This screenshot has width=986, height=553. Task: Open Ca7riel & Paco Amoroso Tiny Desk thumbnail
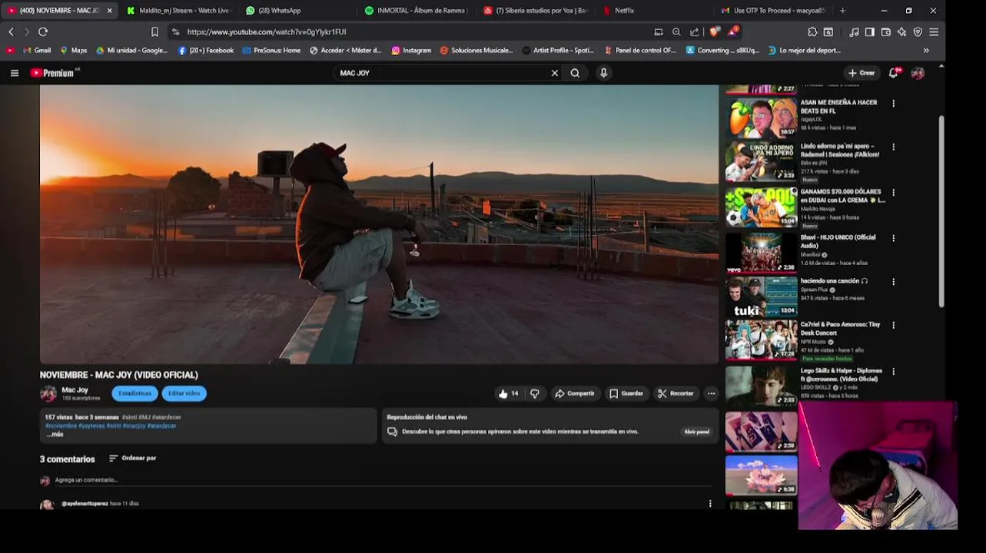[x=761, y=340]
